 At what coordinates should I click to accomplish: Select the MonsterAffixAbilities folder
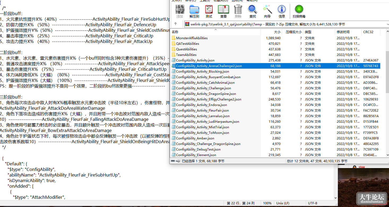[192, 38]
